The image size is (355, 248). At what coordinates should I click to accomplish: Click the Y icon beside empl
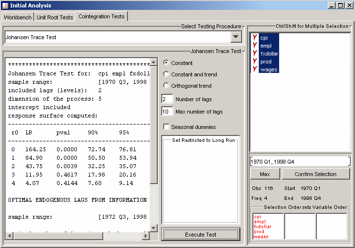[255, 46]
